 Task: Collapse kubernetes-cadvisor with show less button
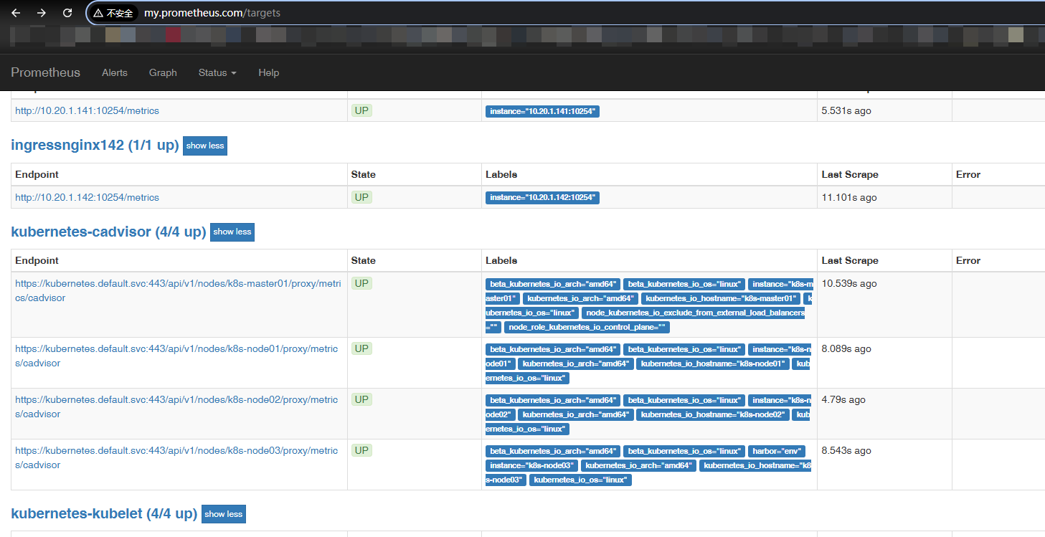(x=232, y=232)
